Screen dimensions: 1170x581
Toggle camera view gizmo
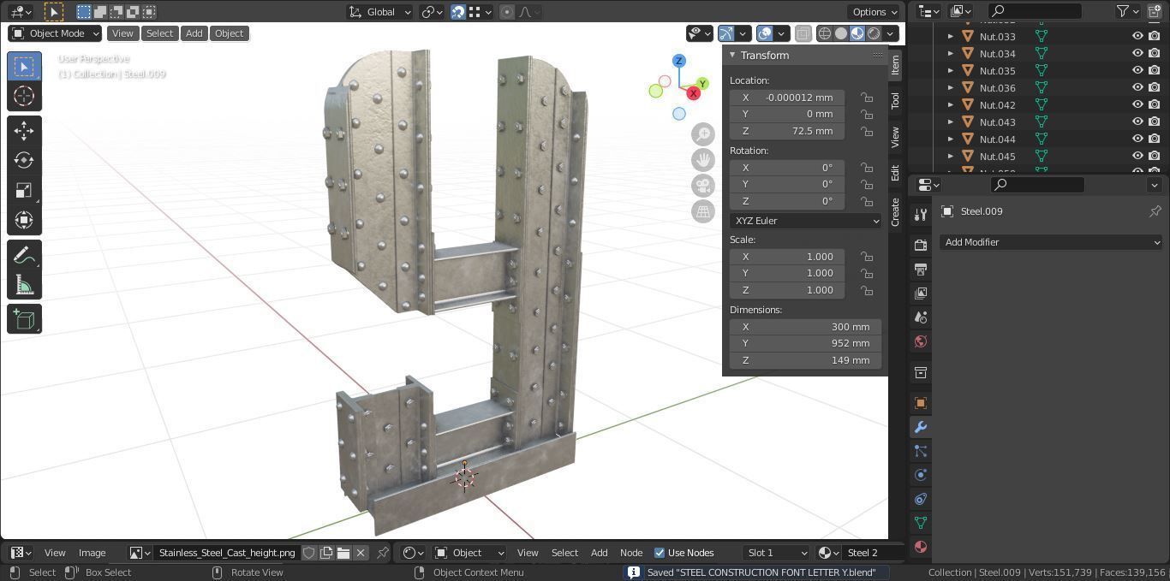[x=703, y=186]
